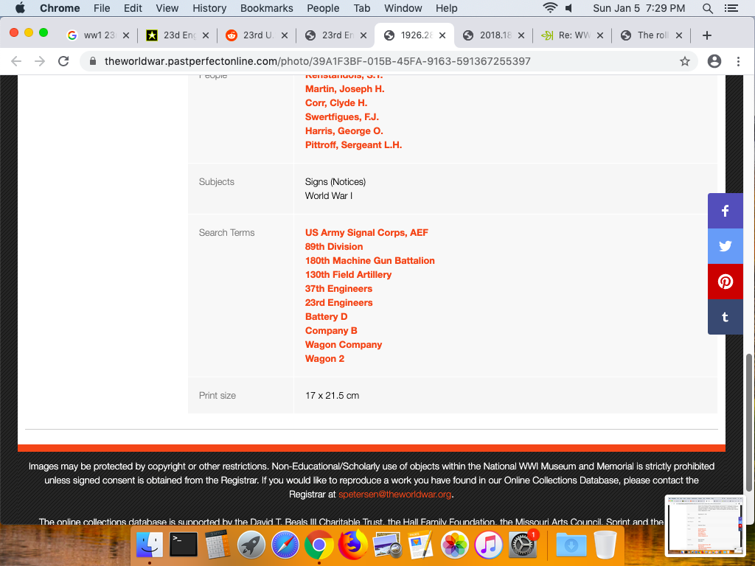Launch Firefox from the dock
This screenshot has width=755, height=566.
tap(352, 545)
